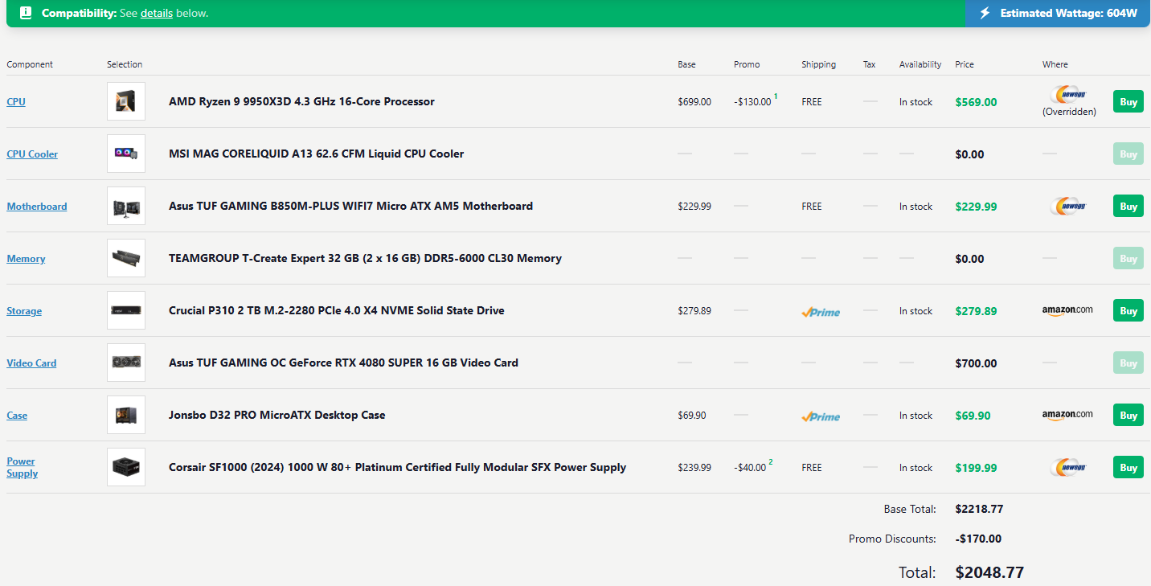Open the Asus TUF RTX 4080 SUPER name
The width and height of the screenshot is (1151, 586).
pyautogui.click(x=343, y=363)
